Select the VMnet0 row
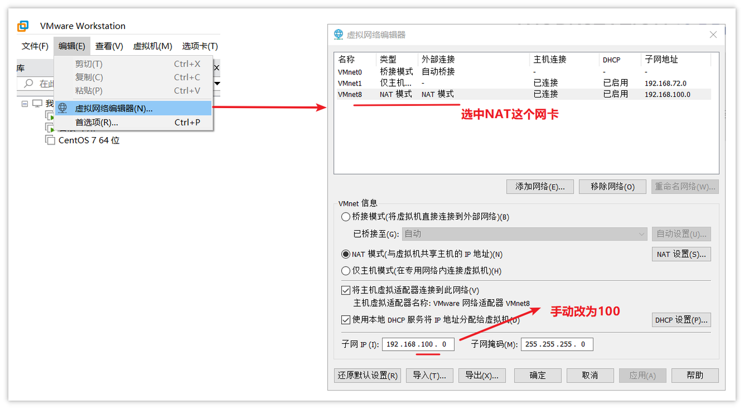 523,72
